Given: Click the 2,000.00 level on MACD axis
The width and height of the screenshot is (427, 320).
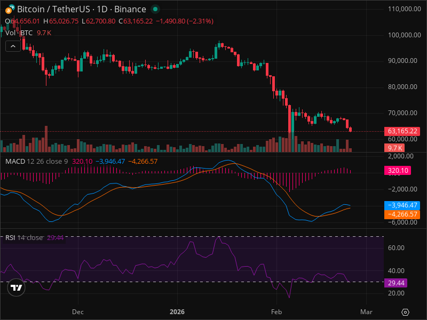Looking at the screenshot, I should pos(401,156).
